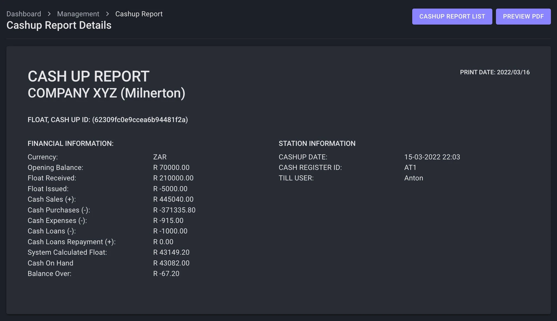This screenshot has height=321, width=557.
Task: Click the Cash Purchases amount R -371335.80
Action: pyautogui.click(x=174, y=210)
